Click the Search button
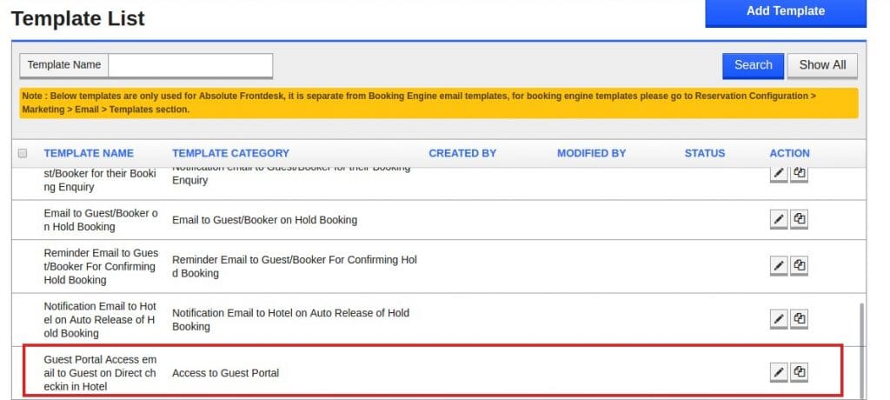 (754, 65)
